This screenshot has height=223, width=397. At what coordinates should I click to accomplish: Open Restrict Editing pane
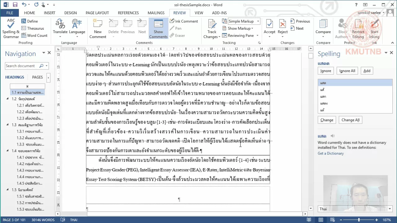tap(358, 28)
